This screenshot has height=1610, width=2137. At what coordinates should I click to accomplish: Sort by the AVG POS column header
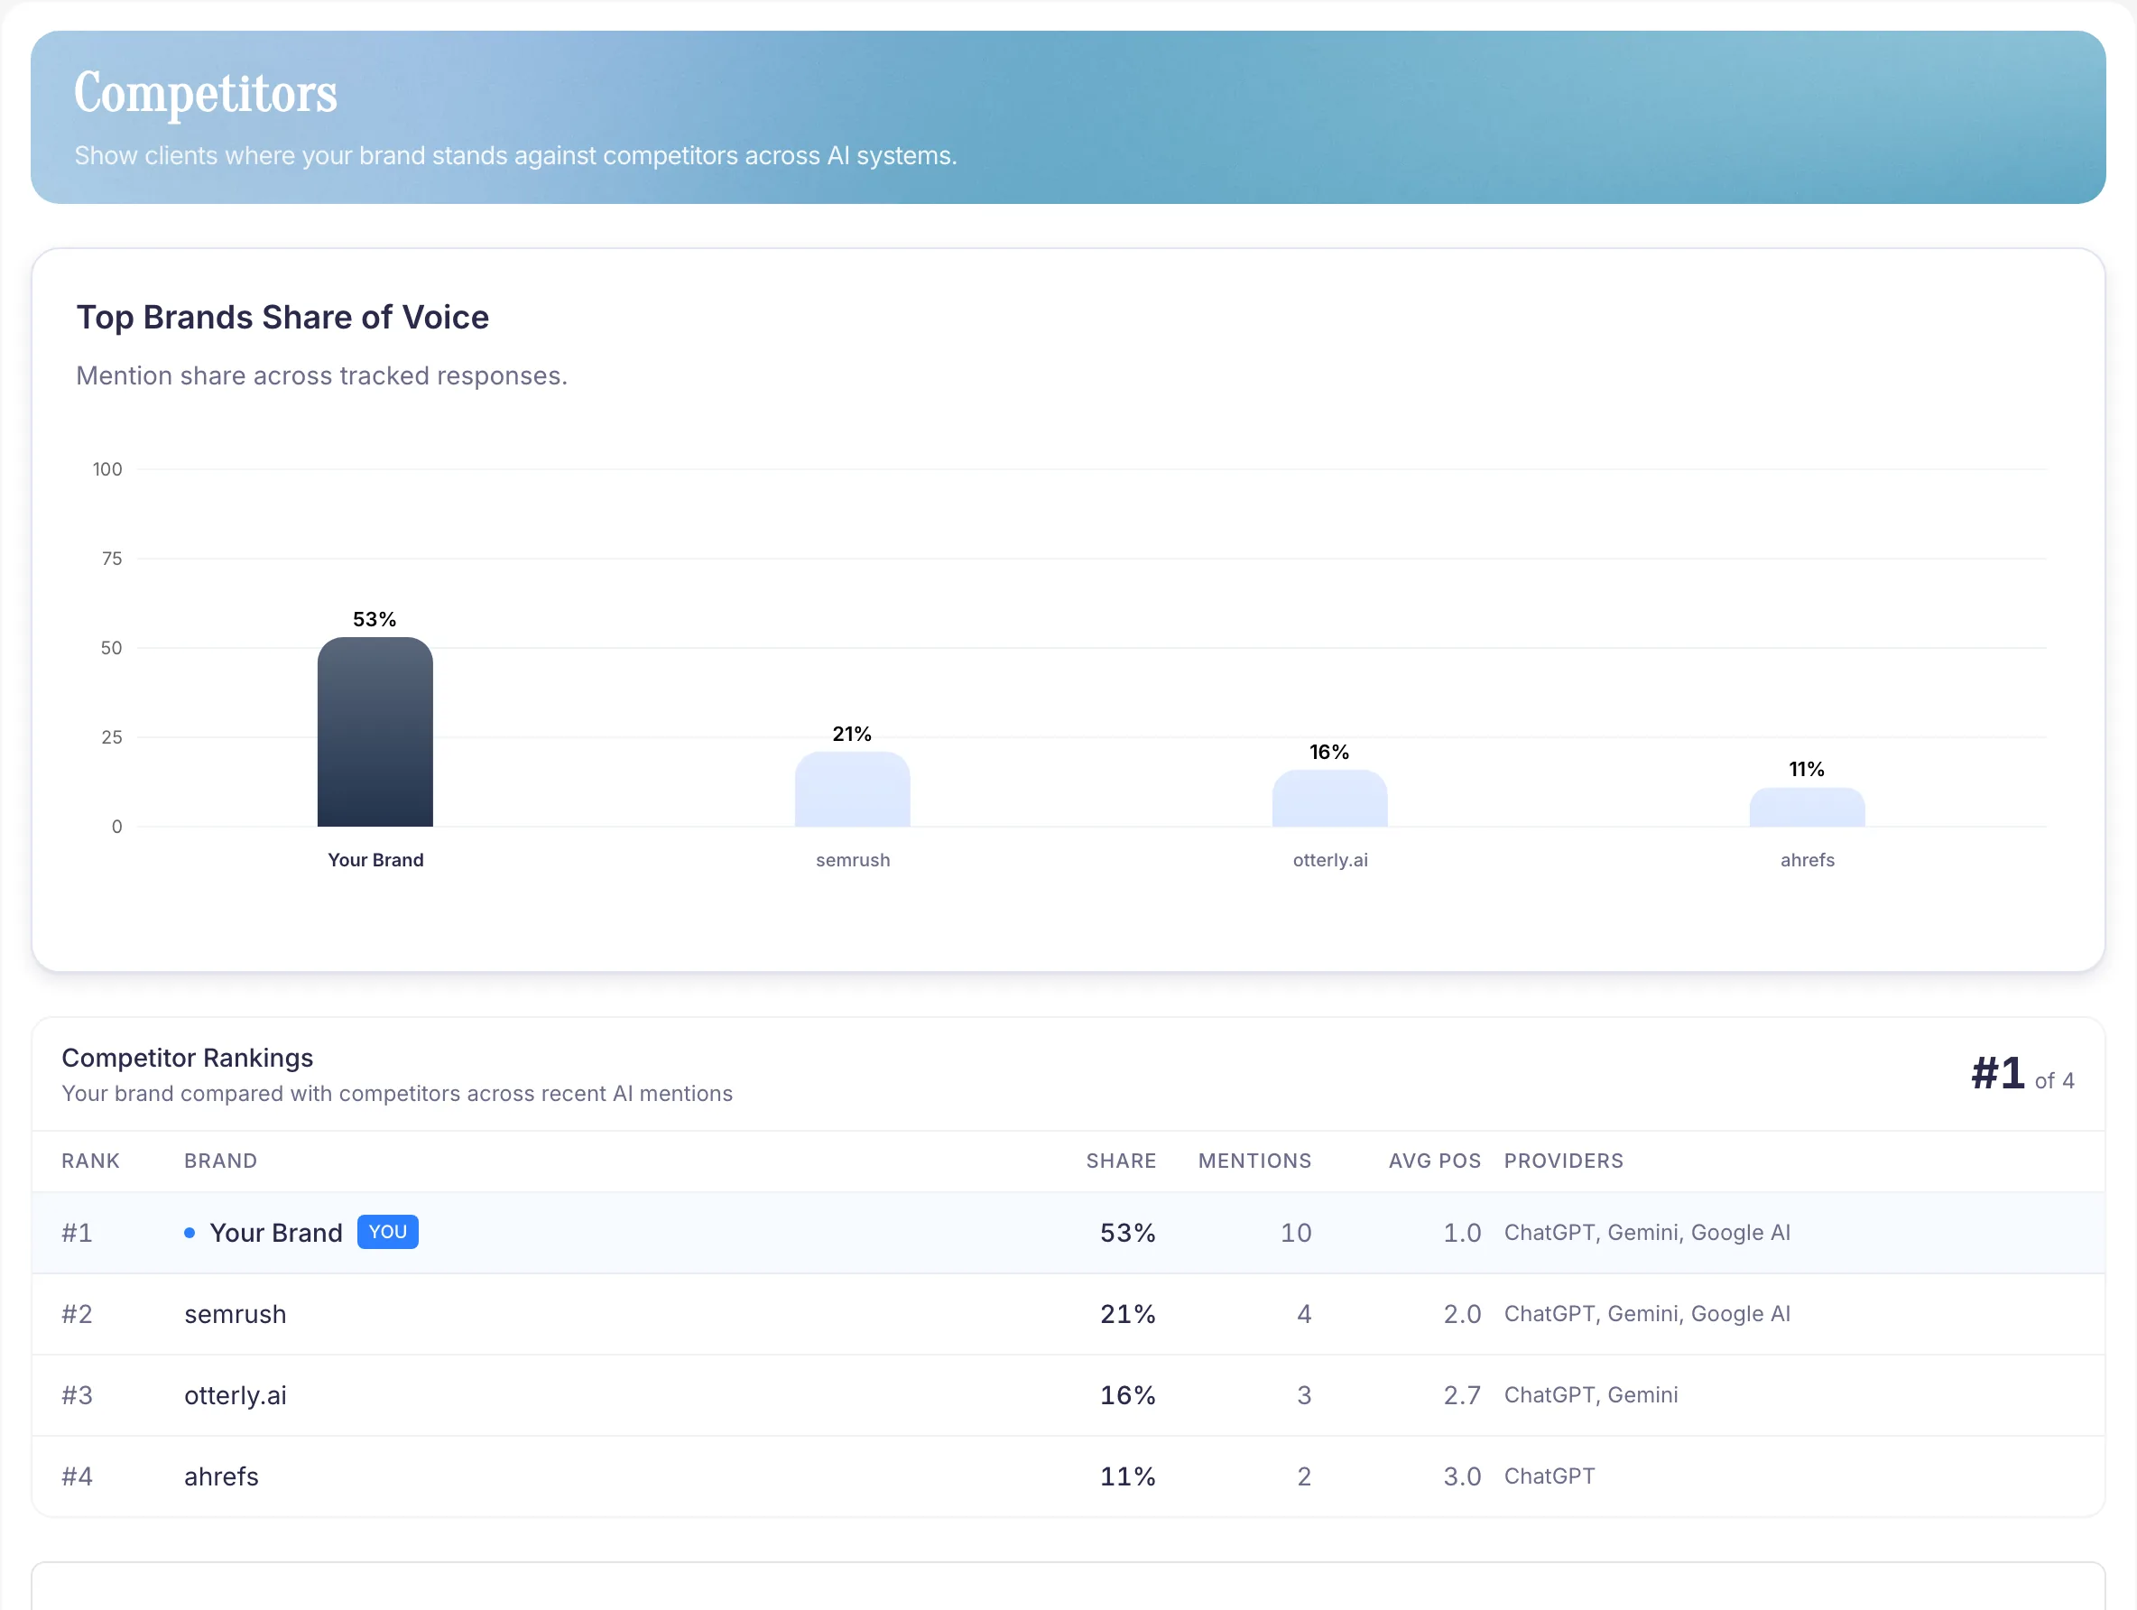pos(1434,1161)
